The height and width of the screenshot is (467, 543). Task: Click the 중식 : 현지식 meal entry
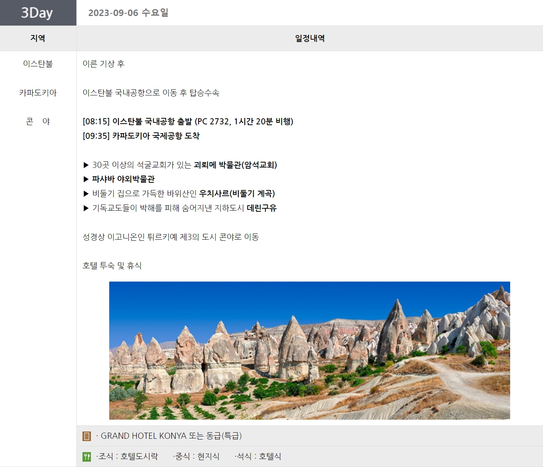196,456
